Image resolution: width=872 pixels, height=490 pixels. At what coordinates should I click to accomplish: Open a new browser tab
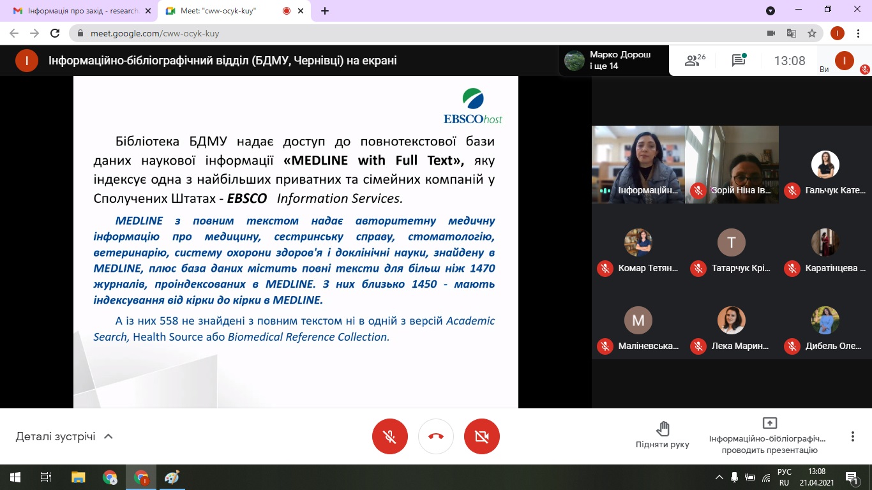(325, 11)
